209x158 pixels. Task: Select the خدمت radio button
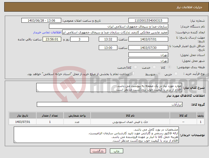(154, 67)
